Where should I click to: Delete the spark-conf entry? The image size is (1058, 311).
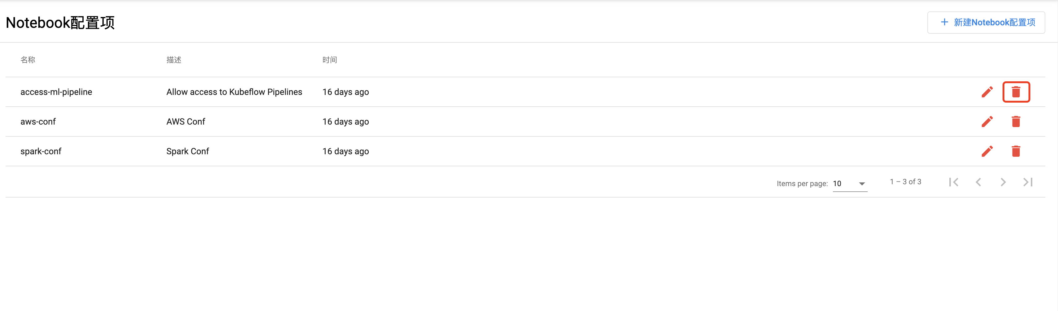tap(1016, 151)
